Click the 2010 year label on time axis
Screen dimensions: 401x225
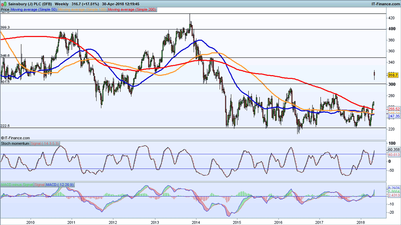(x=30, y=223)
